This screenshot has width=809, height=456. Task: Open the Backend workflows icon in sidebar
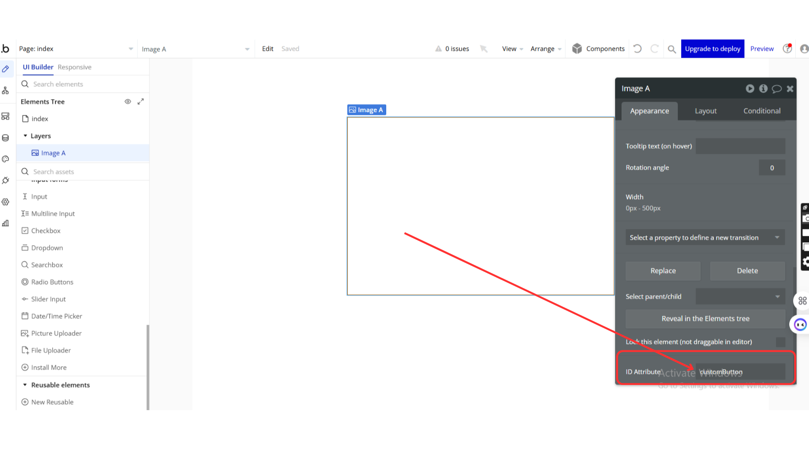click(x=5, y=116)
